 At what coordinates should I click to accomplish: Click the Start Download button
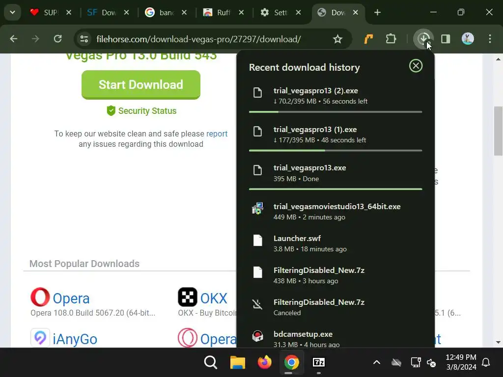tap(141, 84)
